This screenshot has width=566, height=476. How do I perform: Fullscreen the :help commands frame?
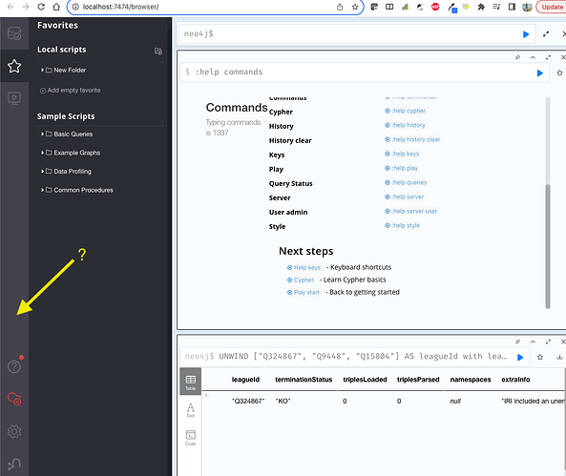tap(548, 57)
